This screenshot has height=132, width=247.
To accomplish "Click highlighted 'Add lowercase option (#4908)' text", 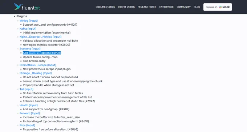I will [42, 53].
